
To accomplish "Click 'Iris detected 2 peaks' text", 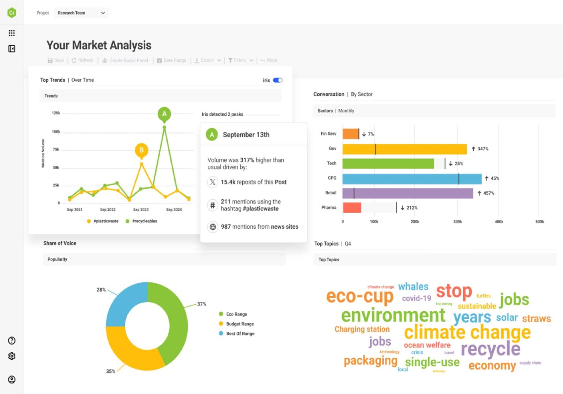I will [222, 114].
